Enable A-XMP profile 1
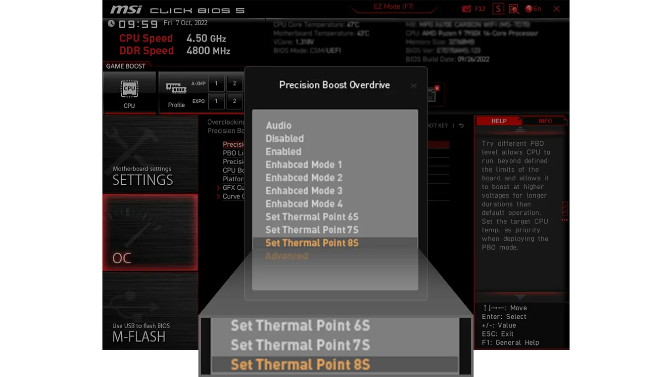 pos(216,84)
